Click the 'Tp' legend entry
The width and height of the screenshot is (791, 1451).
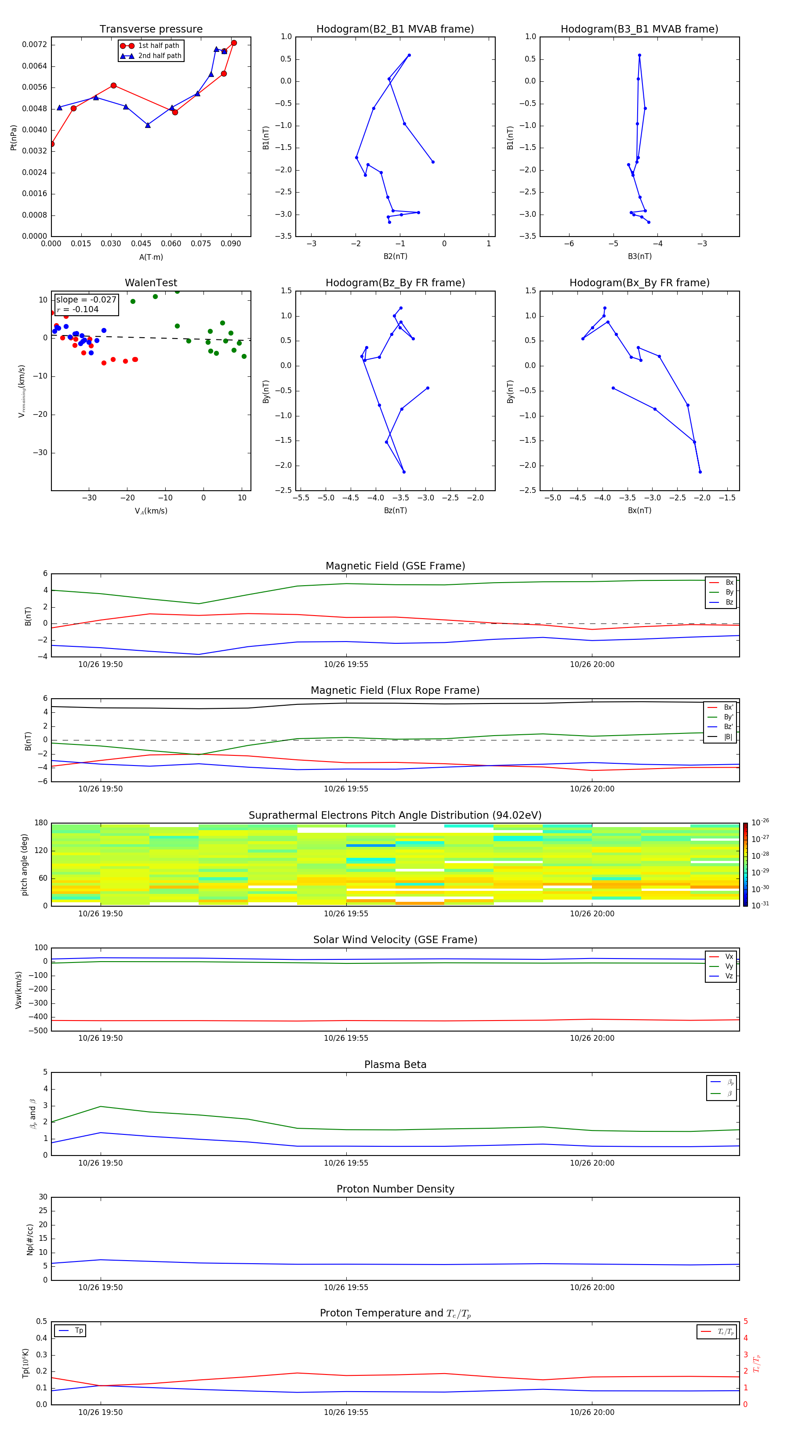[71, 1331]
